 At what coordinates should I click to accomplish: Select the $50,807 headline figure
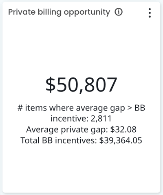pos(81,84)
